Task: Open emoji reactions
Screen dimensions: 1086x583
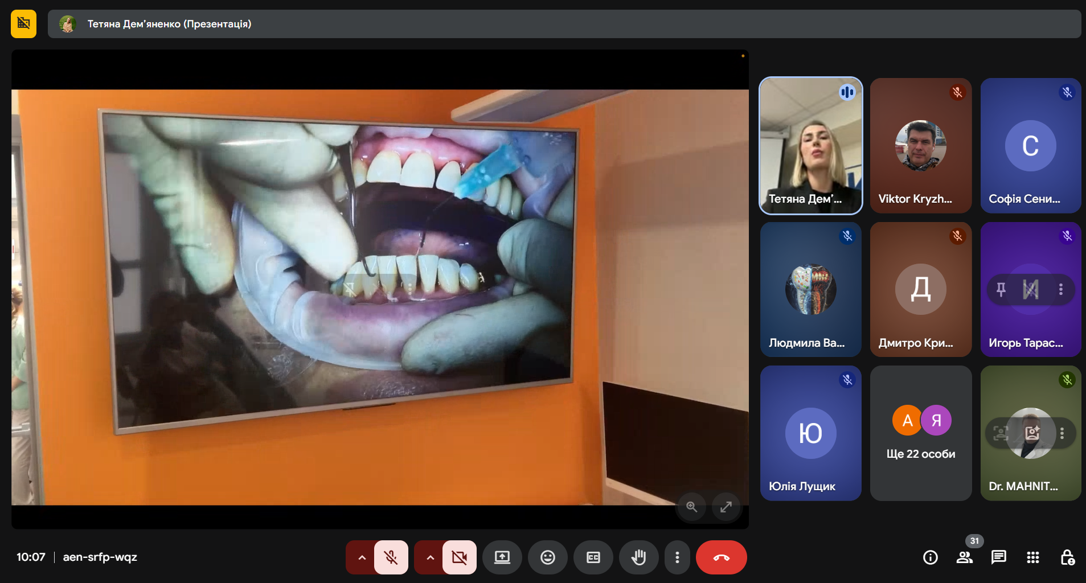Action: tap(547, 557)
